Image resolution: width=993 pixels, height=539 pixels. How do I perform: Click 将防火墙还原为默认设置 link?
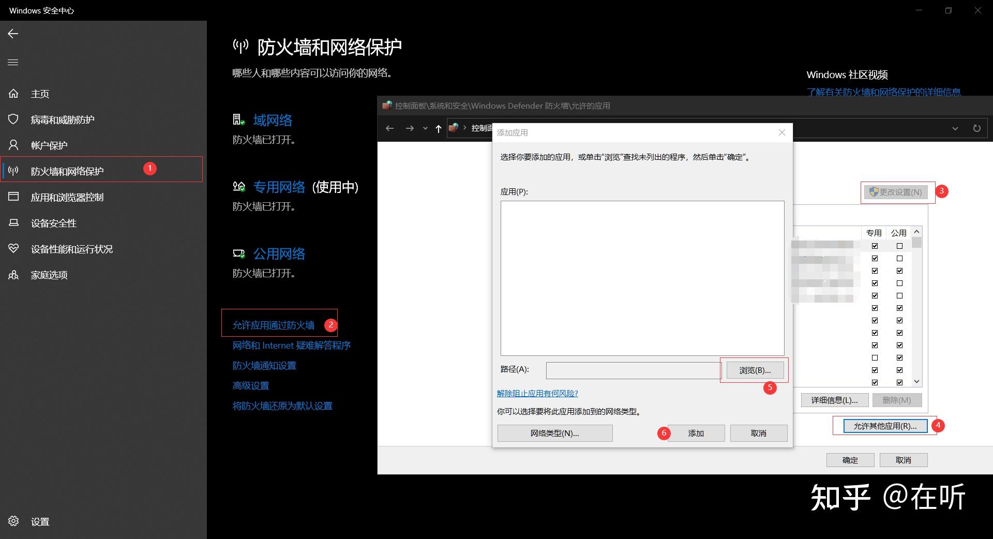282,406
